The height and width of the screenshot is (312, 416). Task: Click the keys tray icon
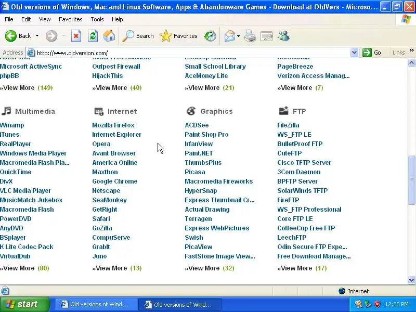358,304
